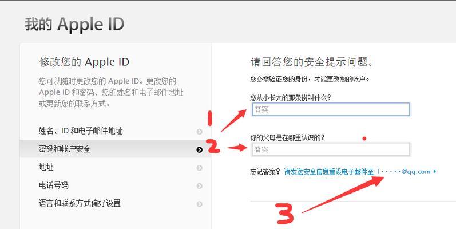Go to 电话号码 settings
Screen dimensions: 456x229
click(116, 185)
